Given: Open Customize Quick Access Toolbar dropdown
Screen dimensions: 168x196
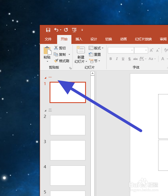Looking at the screenshot, I should 82,30.
